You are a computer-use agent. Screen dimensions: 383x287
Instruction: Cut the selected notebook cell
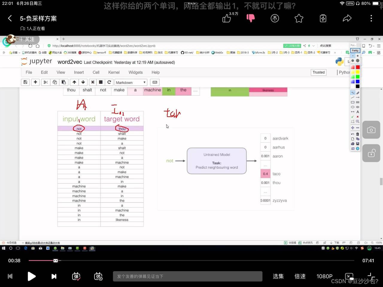click(45, 82)
